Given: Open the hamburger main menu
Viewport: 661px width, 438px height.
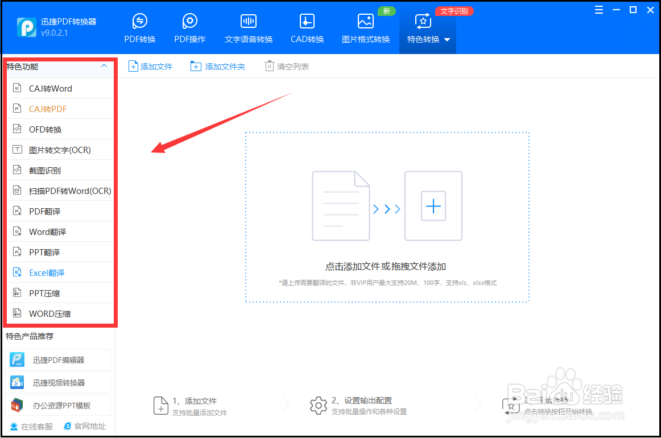Looking at the screenshot, I should coord(598,10).
